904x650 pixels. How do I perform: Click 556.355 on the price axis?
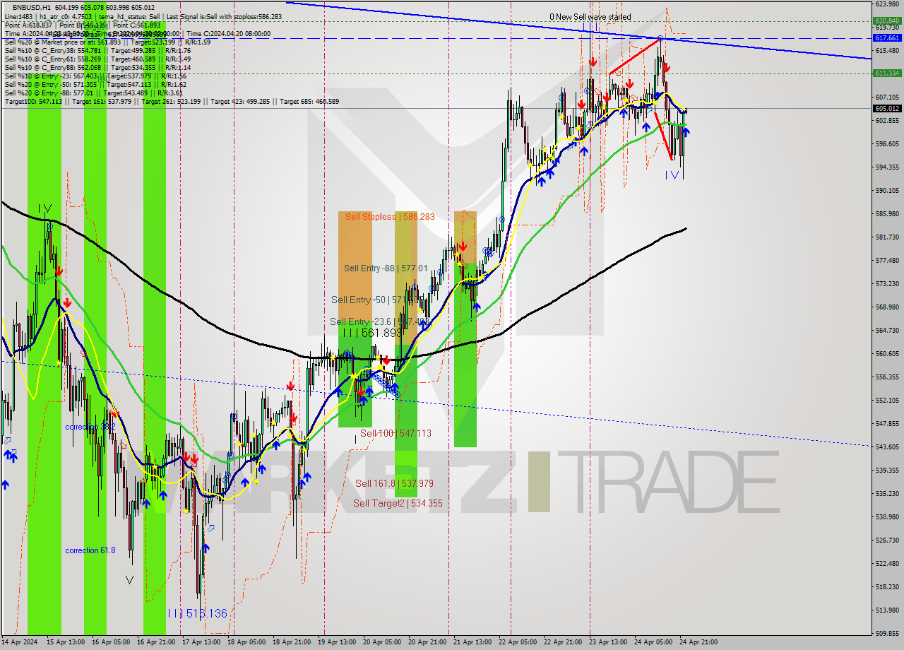[887, 377]
